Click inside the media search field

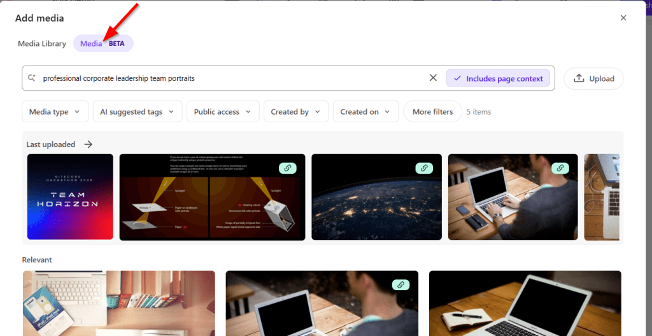pyautogui.click(x=233, y=78)
